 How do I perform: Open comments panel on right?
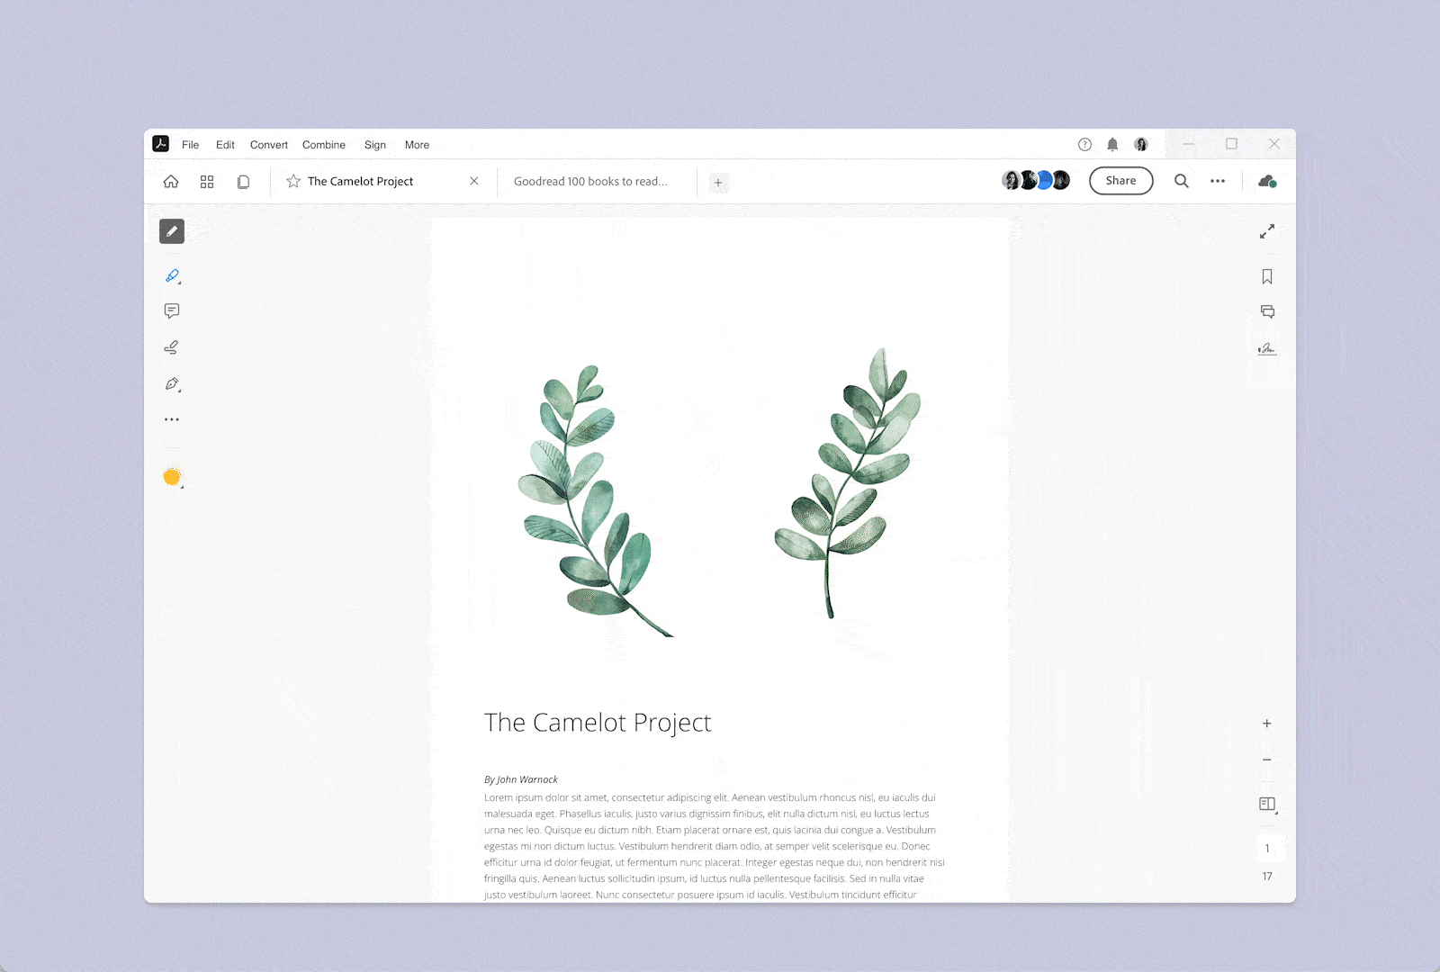click(1267, 311)
